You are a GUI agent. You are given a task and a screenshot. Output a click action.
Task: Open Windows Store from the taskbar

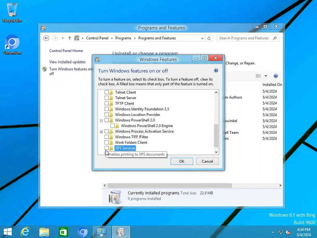[63, 232]
